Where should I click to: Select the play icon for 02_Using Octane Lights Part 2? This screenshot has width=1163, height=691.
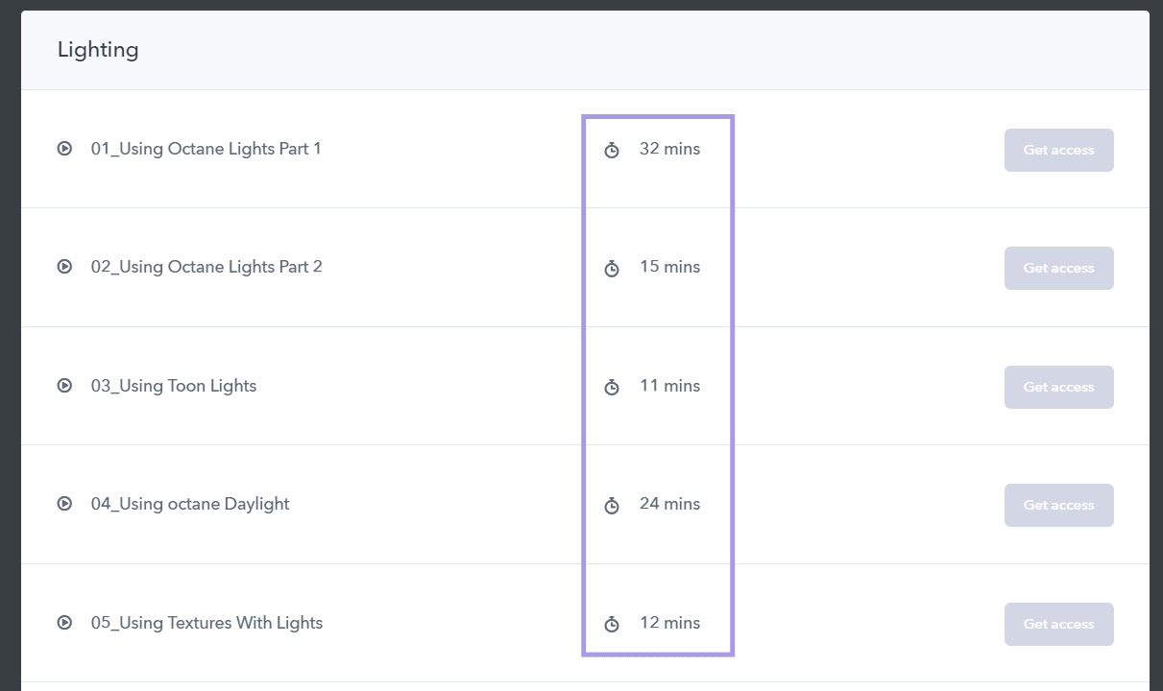coord(64,267)
